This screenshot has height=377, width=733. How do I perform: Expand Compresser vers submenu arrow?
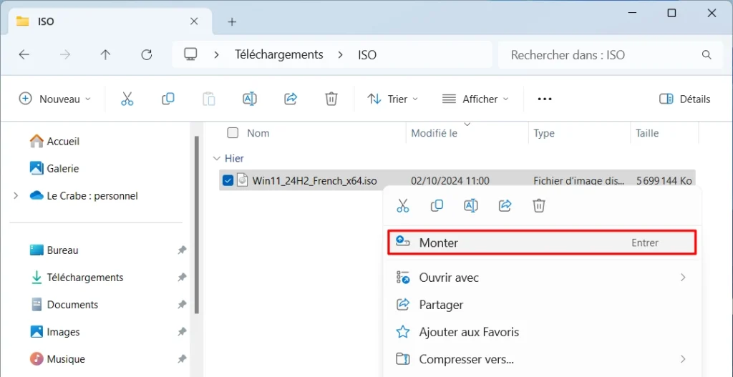point(683,359)
